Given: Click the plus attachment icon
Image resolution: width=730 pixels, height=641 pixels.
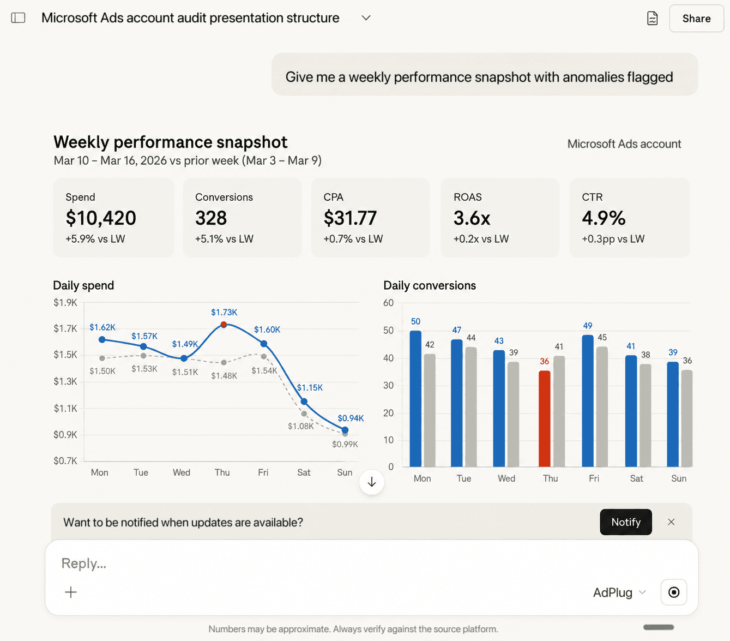Looking at the screenshot, I should [71, 592].
